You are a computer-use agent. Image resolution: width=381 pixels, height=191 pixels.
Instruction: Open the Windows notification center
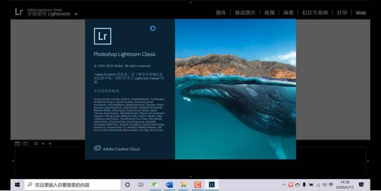[x=361, y=185]
